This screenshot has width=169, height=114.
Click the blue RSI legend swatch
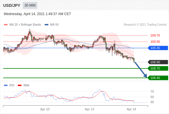click(6, 85)
